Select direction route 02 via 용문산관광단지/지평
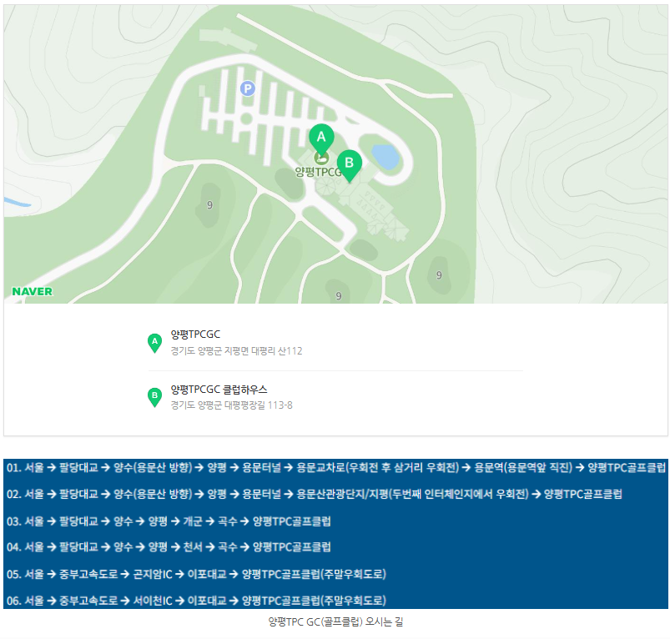 (x=314, y=494)
